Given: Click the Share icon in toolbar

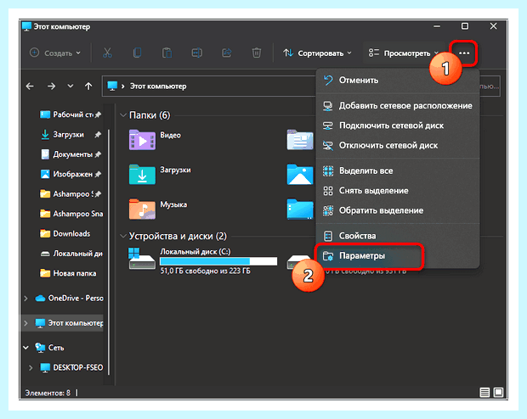Looking at the screenshot, I should pyautogui.click(x=227, y=53).
